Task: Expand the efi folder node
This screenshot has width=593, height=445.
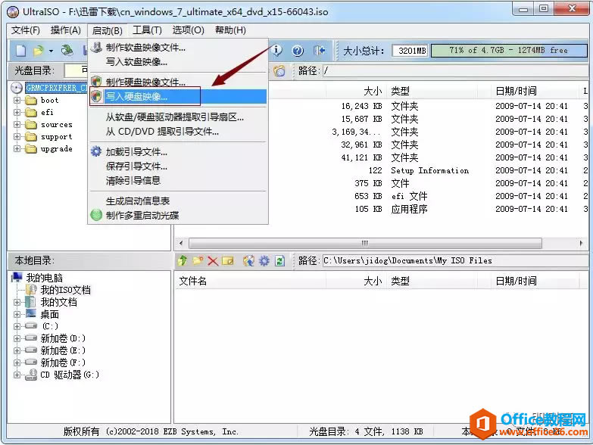Action: [x=17, y=112]
